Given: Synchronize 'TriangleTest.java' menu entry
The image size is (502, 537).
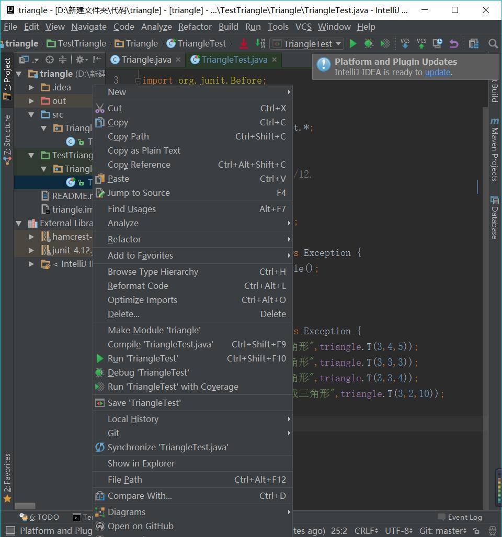Looking at the screenshot, I should 193,447.
